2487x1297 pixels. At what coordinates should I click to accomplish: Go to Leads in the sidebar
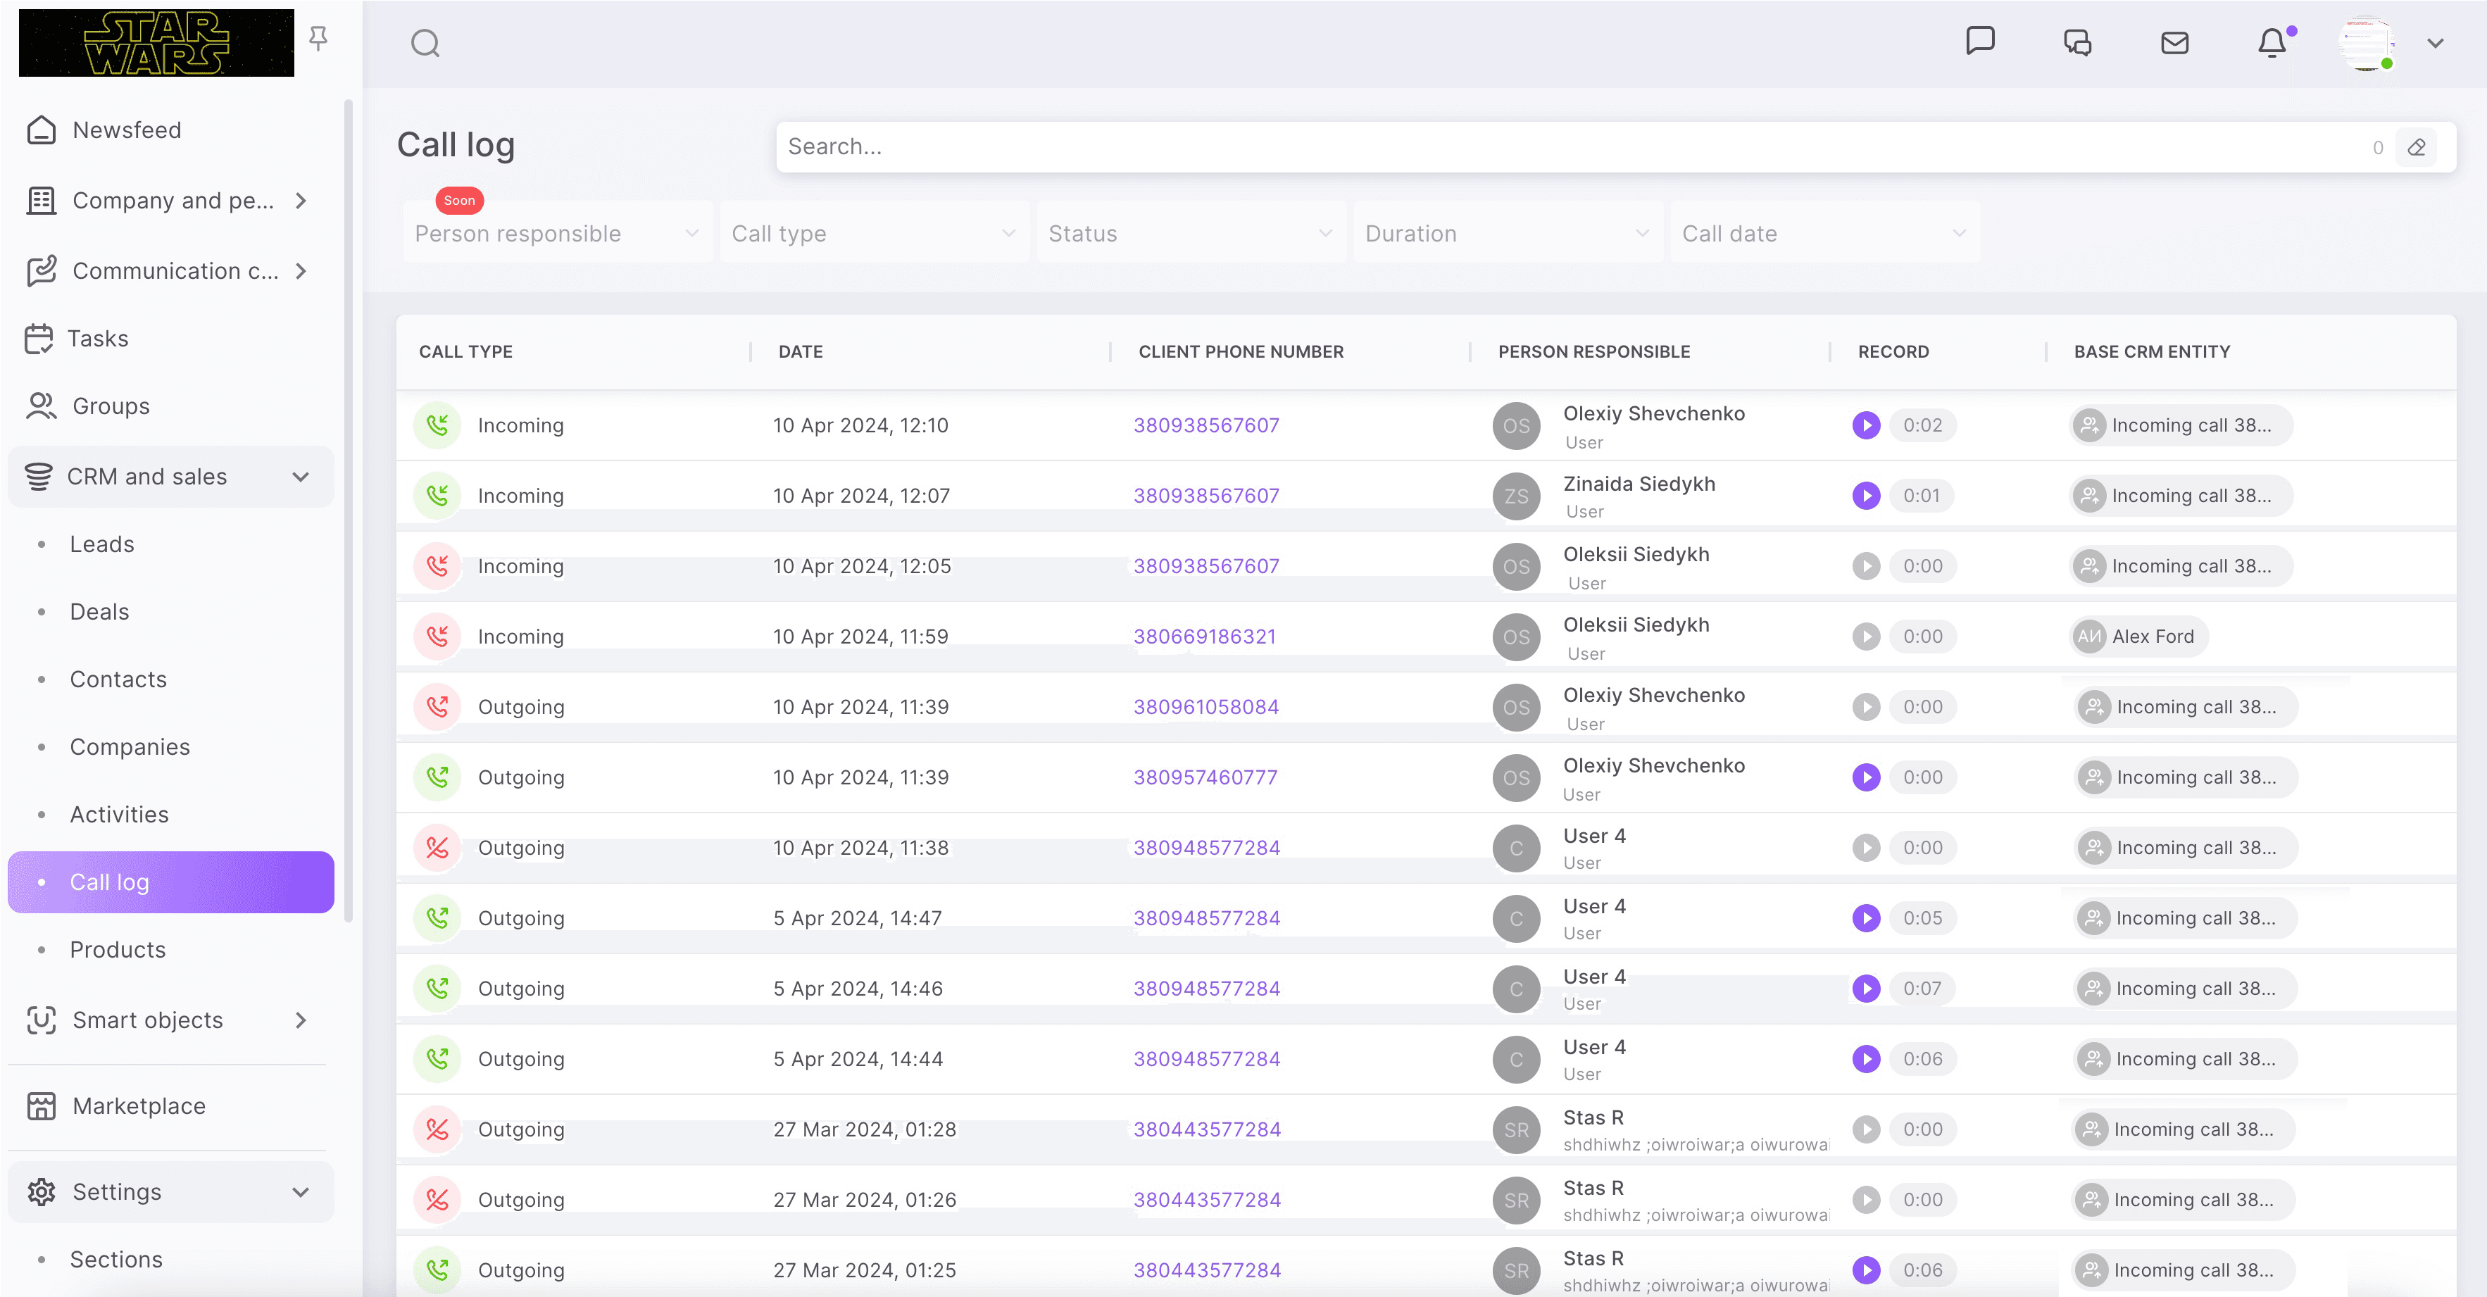(x=101, y=544)
